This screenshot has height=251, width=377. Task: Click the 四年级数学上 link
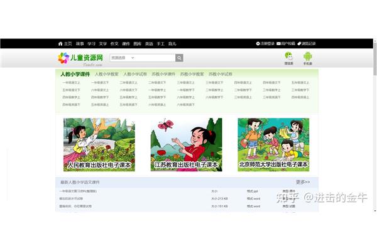(x=71, y=97)
